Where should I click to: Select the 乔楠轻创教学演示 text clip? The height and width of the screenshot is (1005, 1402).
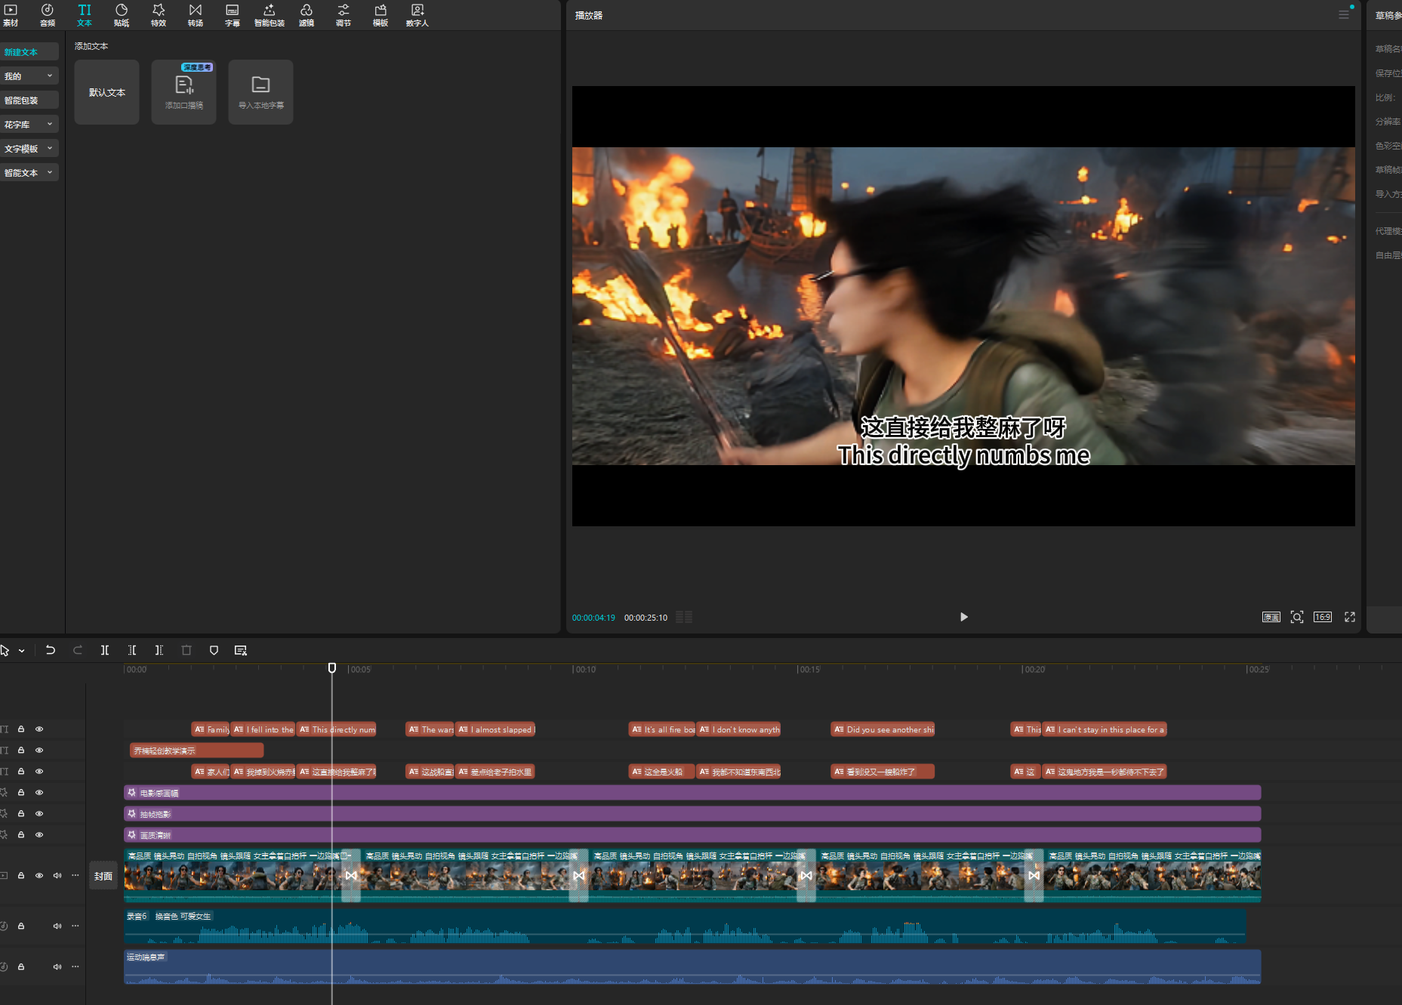(x=197, y=751)
